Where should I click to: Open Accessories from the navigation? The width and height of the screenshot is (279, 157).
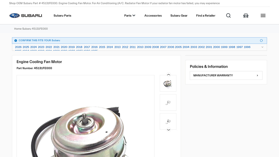[x=153, y=16]
